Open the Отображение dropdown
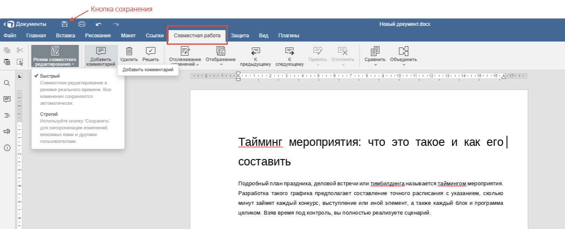Viewport: 565px width, 229px height. pyautogui.click(x=221, y=56)
